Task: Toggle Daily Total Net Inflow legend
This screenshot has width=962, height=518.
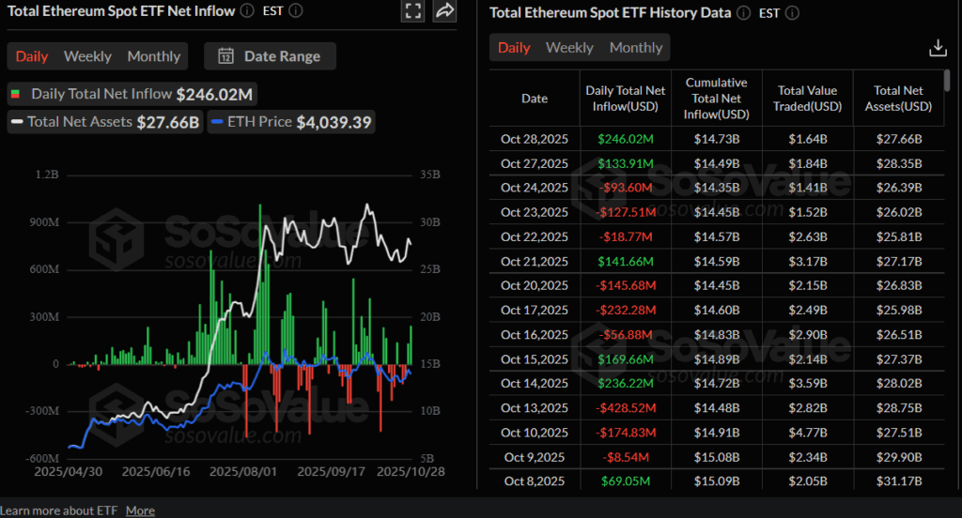Action: tap(132, 94)
